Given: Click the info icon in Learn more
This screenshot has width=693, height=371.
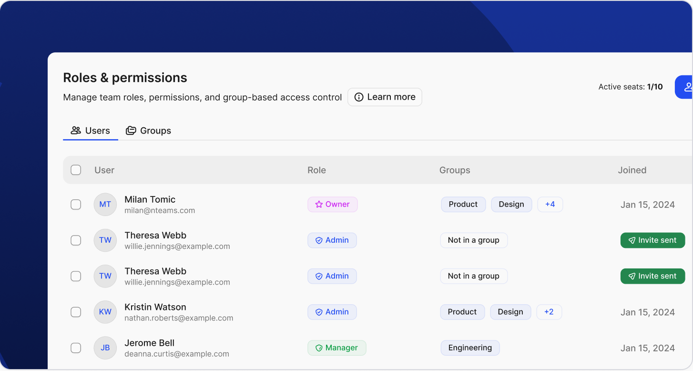Looking at the screenshot, I should (359, 97).
